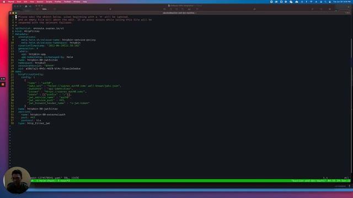Click the 'namespace: httpbin' line
Image resolution: width=353 pixels, height=198 pixels.
32,63
